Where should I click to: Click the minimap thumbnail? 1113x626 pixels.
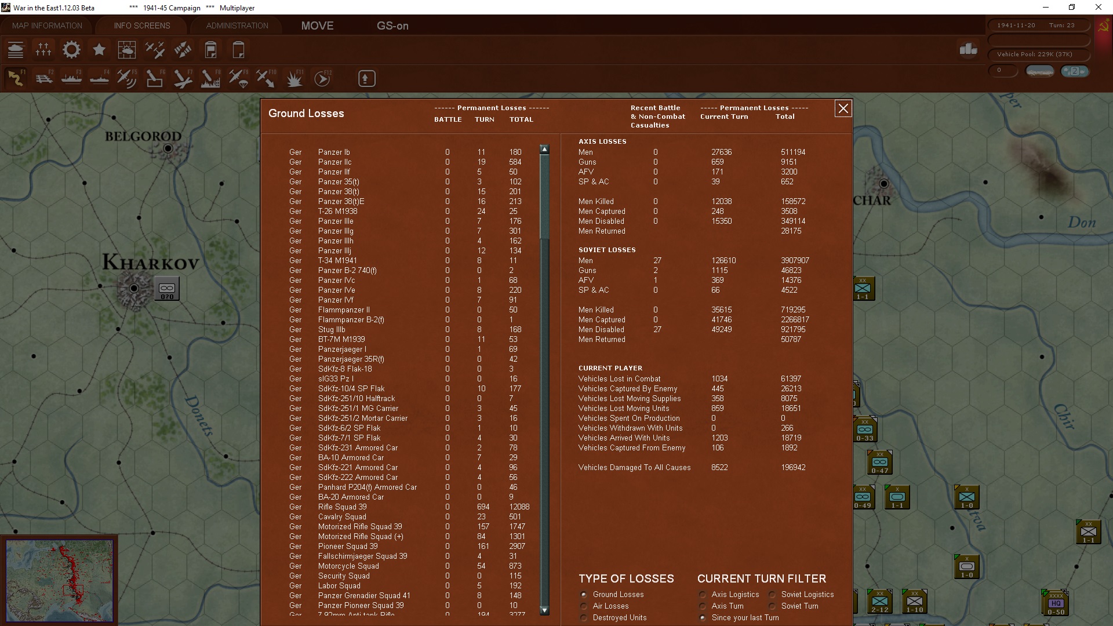(60, 581)
